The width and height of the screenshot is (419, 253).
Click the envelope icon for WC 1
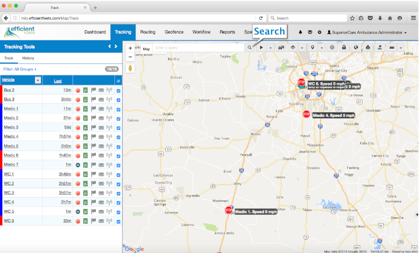[x=101, y=174]
